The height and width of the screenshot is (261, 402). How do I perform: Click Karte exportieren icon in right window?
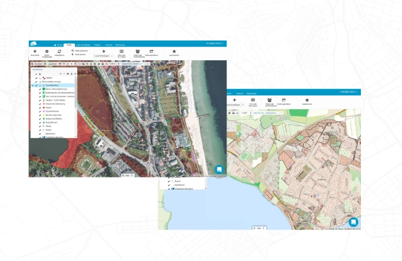[284, 100]
